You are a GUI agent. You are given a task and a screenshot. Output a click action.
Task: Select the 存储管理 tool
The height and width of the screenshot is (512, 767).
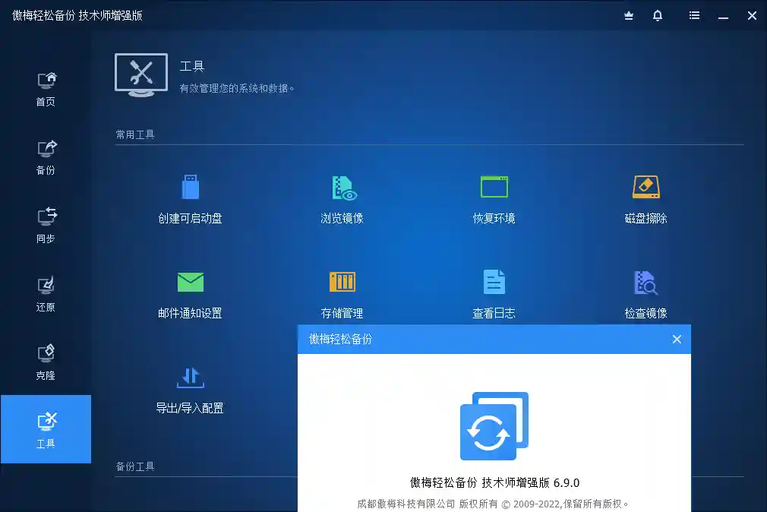pyautogui.click(x=342, y=294)
